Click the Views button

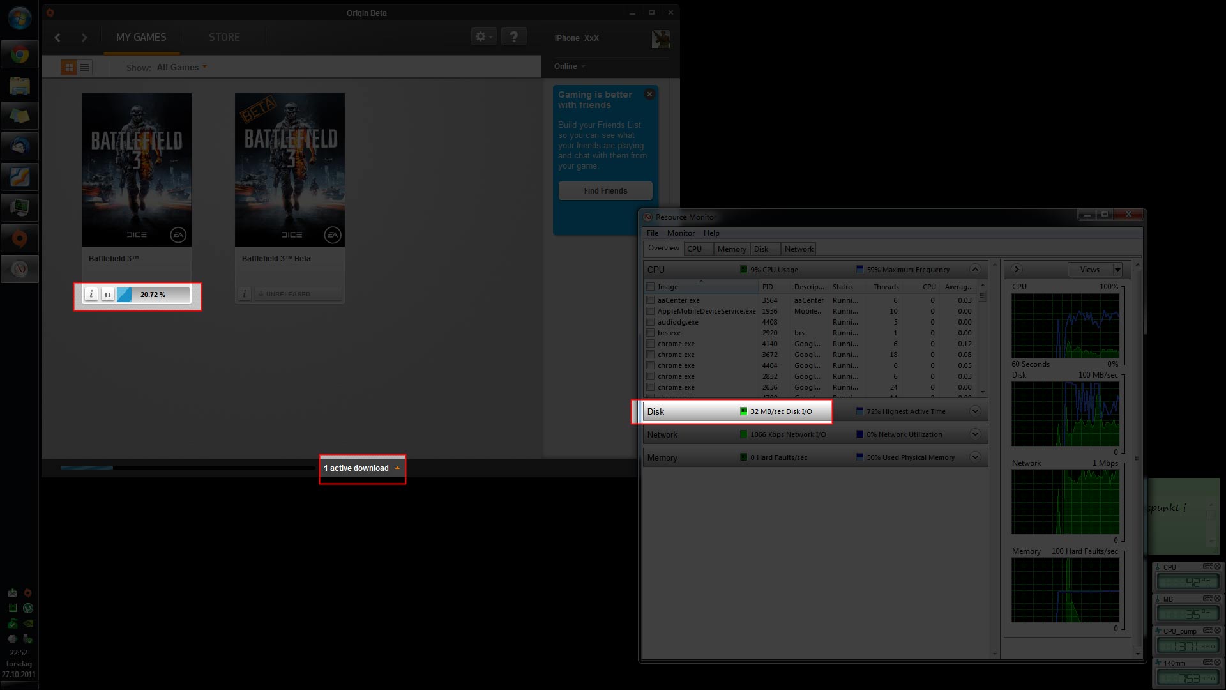coord(1090,270)
